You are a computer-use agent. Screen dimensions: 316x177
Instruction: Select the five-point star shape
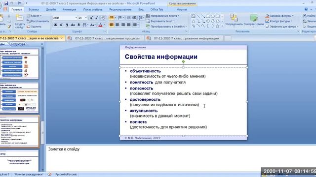218,26
